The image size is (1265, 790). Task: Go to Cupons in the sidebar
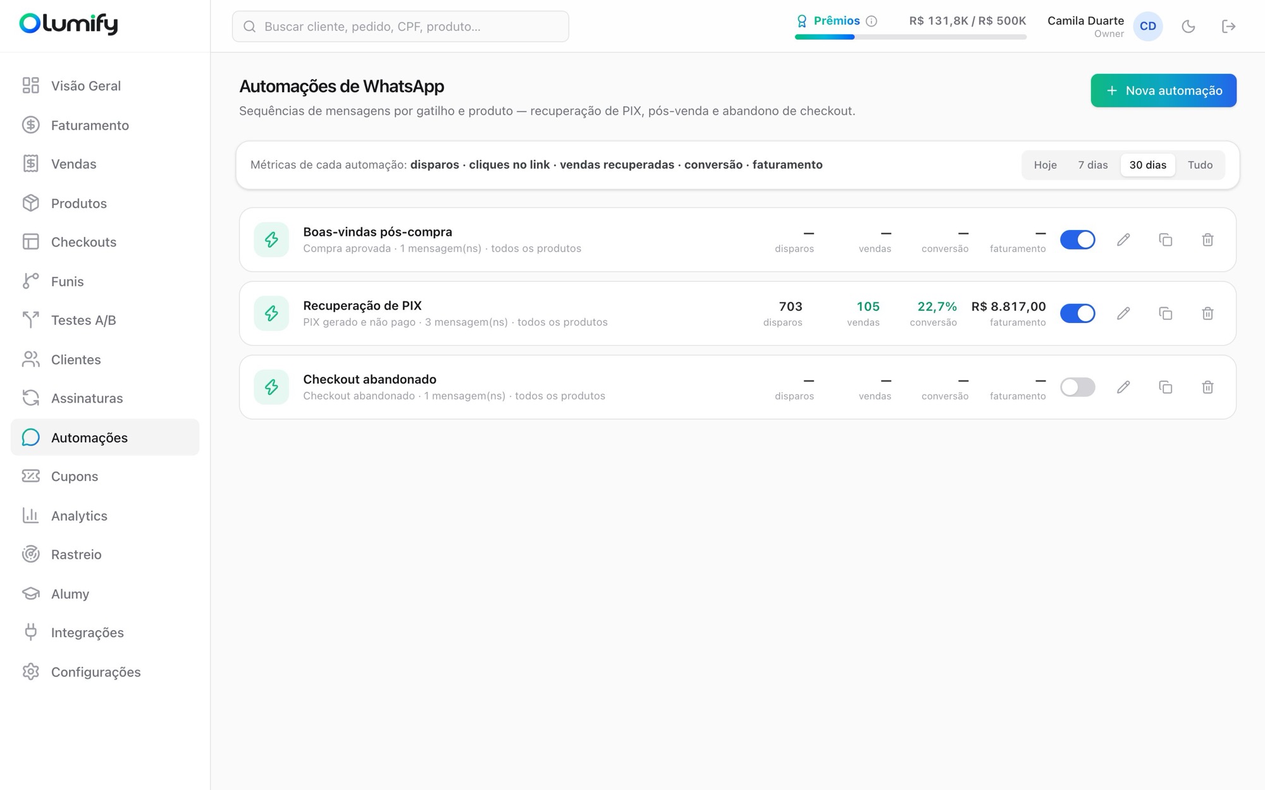coord(105,477)
